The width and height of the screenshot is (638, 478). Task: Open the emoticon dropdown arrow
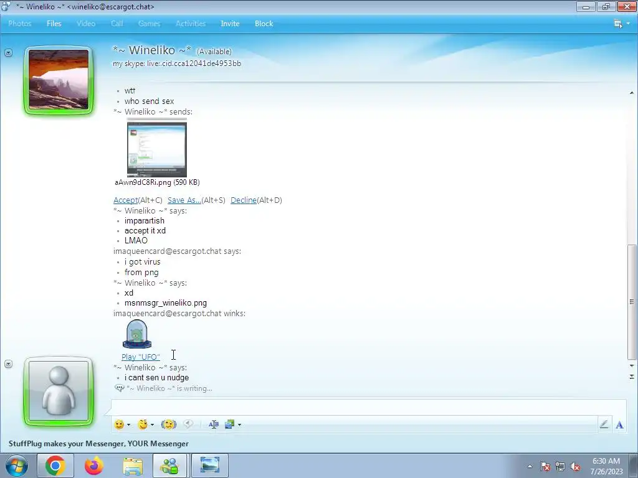pos(128,424)
